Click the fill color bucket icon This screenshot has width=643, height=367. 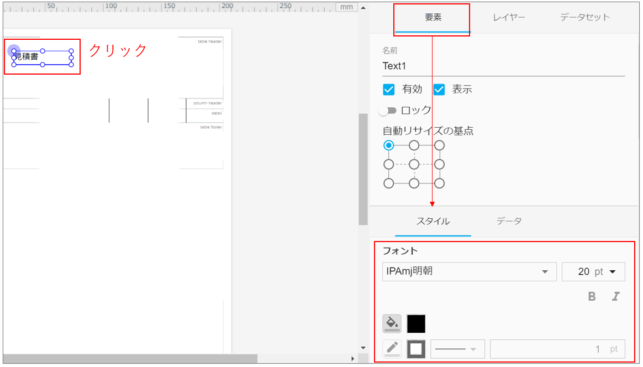click(x=392, y=323)
